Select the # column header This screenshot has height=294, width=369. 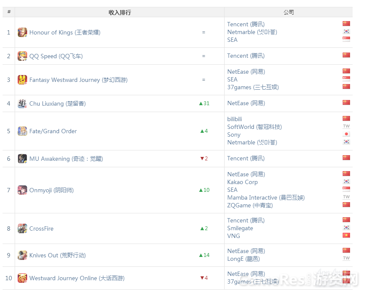tap(9, 12)
